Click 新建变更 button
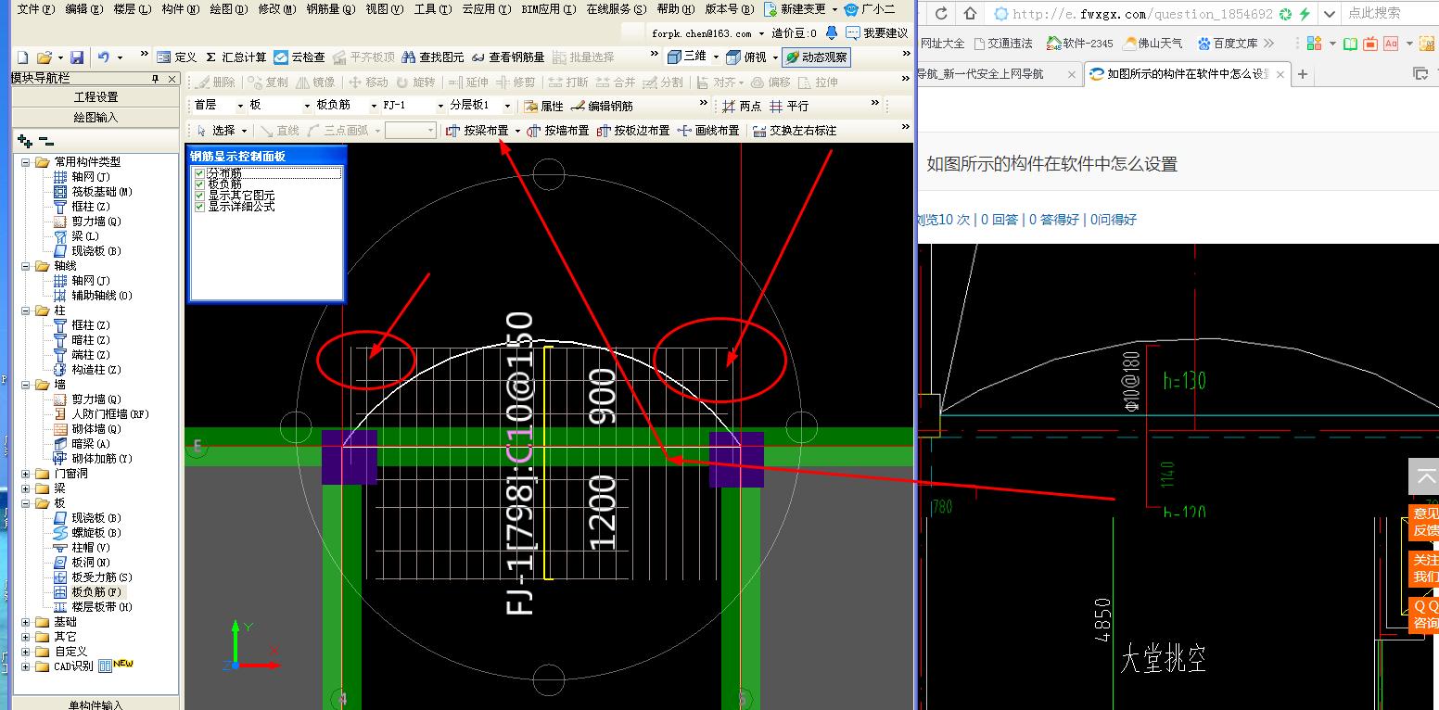This screenshot has width=1439, height=710. click(x=795, y=9)
